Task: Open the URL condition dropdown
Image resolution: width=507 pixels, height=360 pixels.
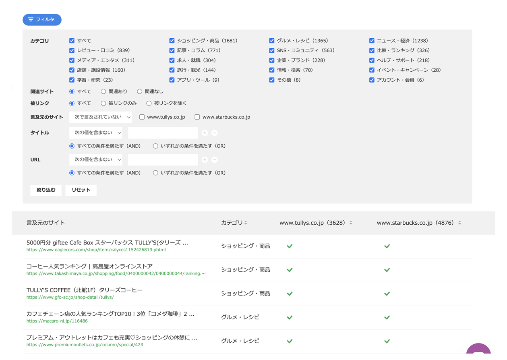Action: point(96,160)
